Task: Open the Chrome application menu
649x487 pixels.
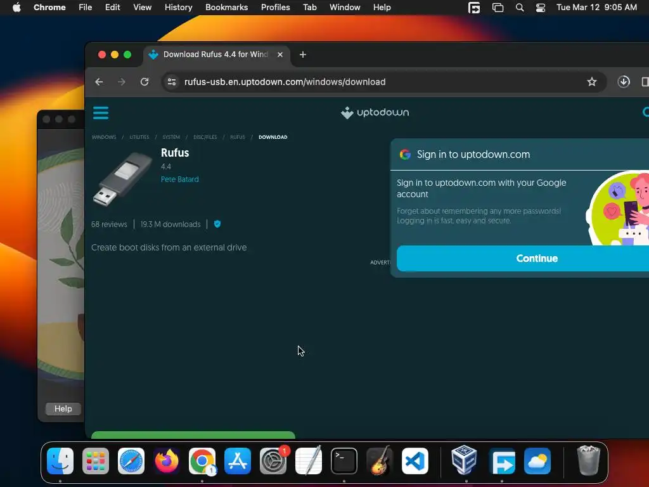Action: pyautogui.click(x=49, y=8)
